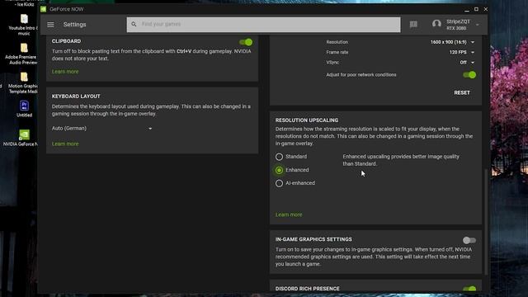Select Adobe Premiere Audio Preview folder icon
Screen dimensions: 528x297
coord(24,48)
